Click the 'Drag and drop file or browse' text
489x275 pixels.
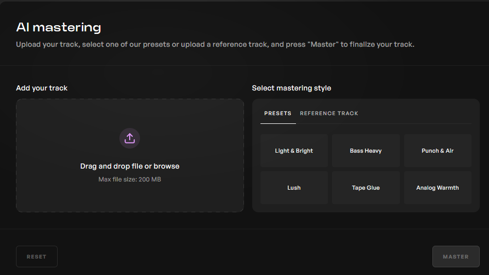(x=130, y=167)
